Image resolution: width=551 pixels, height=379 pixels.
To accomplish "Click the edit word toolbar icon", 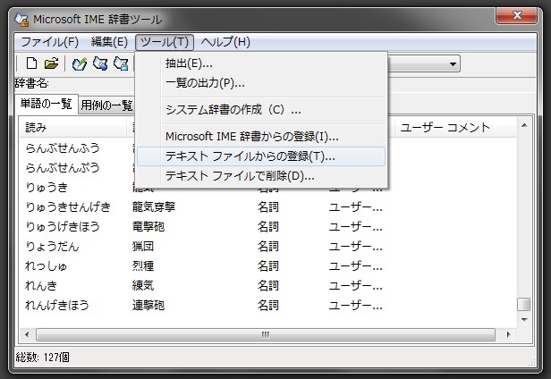I will (100, 63).
